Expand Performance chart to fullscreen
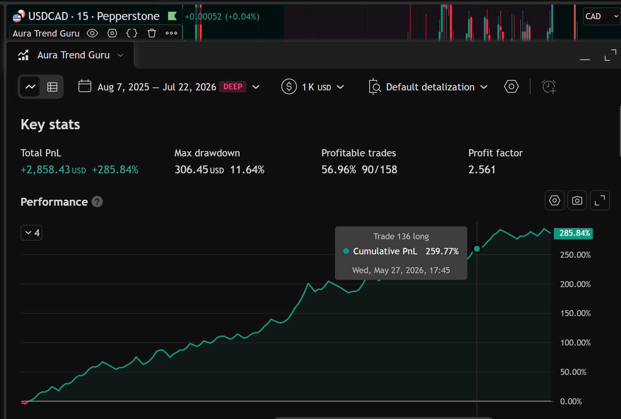 (x=600, y=200)
